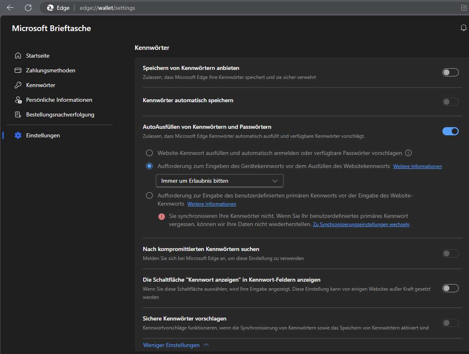Open Bestellungsnachverfolgung in the sidebar
This screenshot has width=469, height=354.
click(x=60, y=114)
